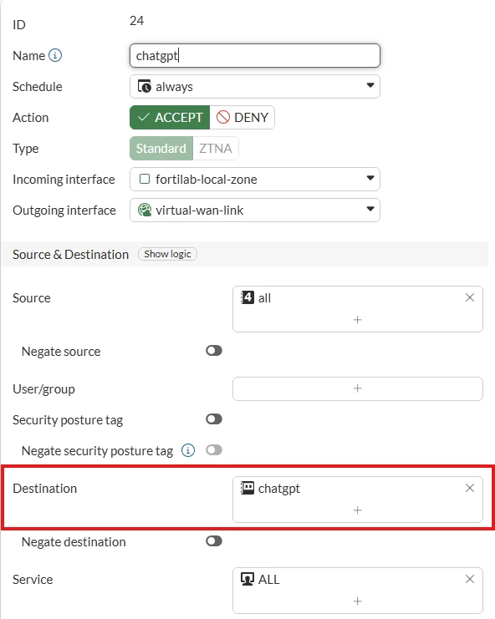Click info icon for Negate security posture tag

tap(188, 450)
